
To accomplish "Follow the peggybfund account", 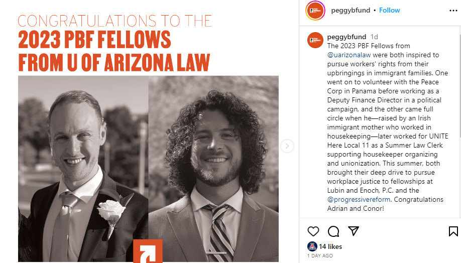I will click(x=390, y=10).
